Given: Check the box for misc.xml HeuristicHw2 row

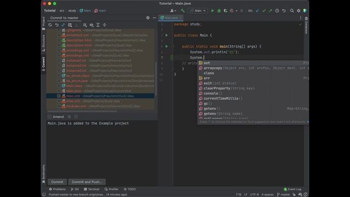Looking at the screenshot, I should pyautogui.click(x=59, y=96).
